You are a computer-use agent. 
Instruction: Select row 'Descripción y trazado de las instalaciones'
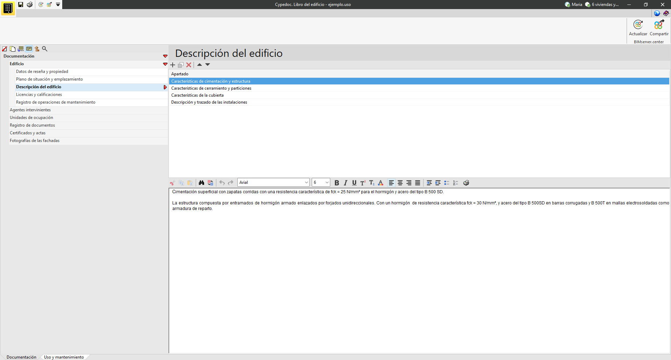point(419,102)
